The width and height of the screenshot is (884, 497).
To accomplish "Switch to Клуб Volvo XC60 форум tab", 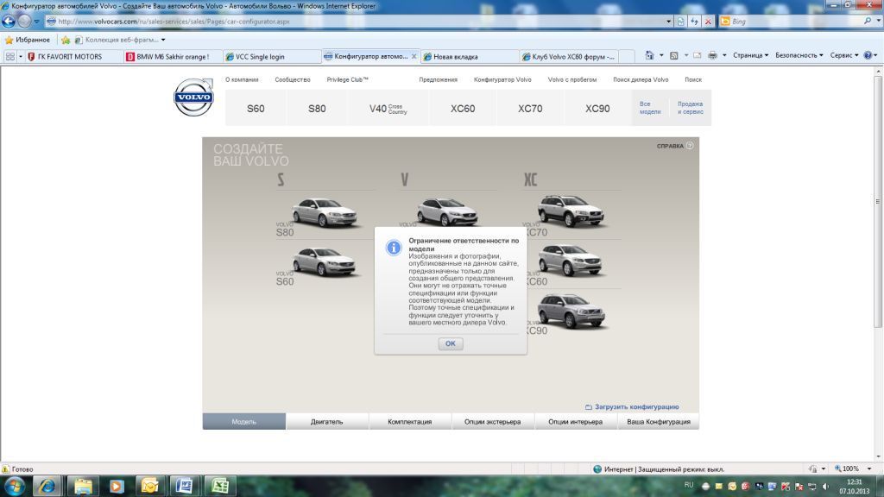I will tap(569, 56).
